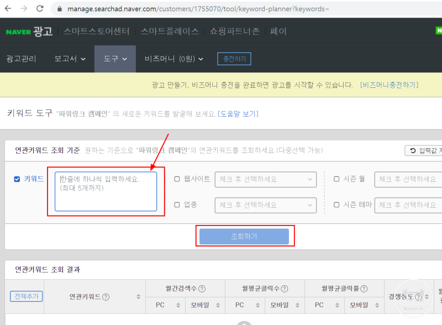This screenshot has width=442, height=325.
Task: Expand the 도구 menu
Action: (x=115, y=59)
